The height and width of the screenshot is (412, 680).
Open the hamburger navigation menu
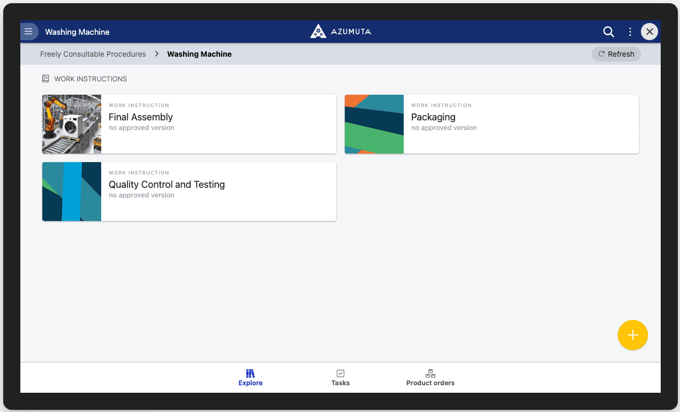click(29, 32)
